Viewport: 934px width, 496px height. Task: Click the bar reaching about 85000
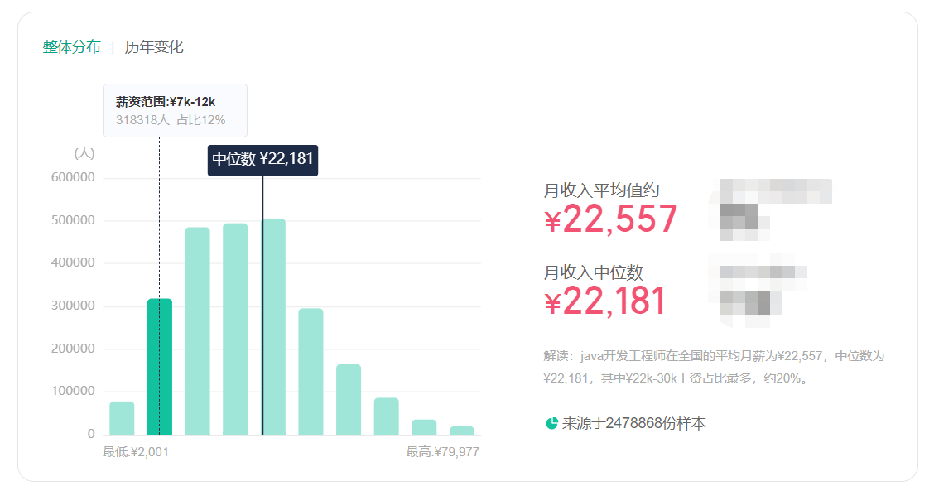pyautogui.click(x=386, y=417)
